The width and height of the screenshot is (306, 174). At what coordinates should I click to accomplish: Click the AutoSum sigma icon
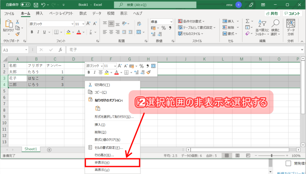coord(247,21)
